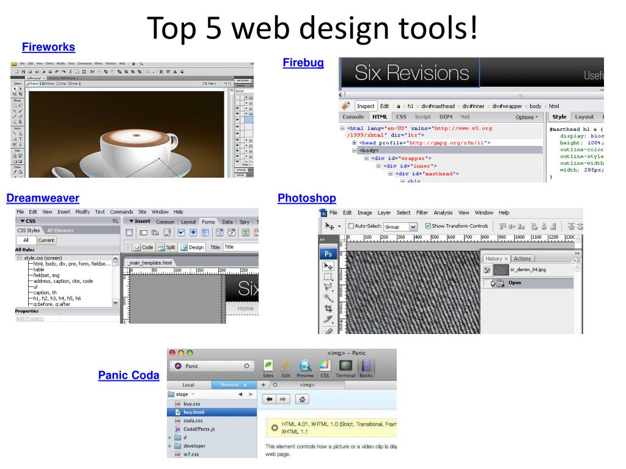This screenshot has width=626, height=469.
Task: Switch to Firebug's CSS tab
Action: point(401,117)
